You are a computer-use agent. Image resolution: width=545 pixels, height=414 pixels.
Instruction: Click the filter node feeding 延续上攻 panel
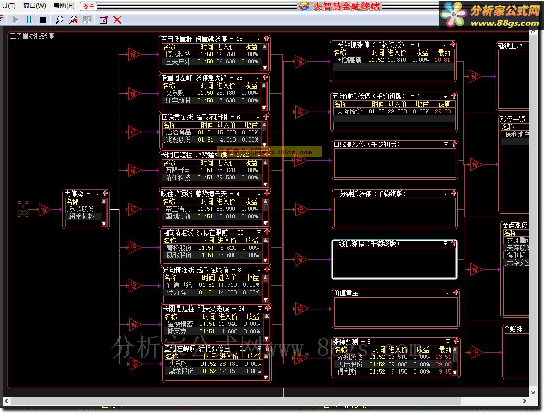(x=475, y=76)
